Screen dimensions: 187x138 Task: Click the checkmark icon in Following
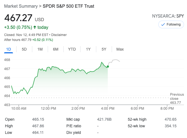pos(163,24)
